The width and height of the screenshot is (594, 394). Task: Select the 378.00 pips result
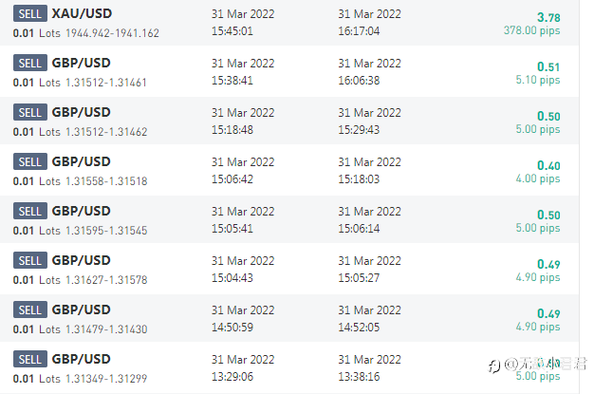point(531,30)
